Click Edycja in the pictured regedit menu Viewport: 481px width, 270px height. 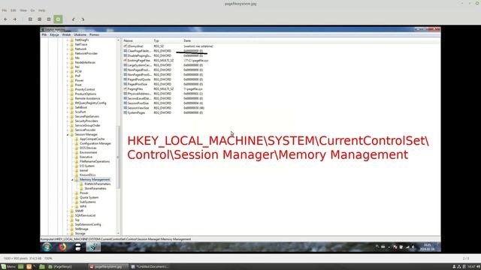click(54, 35)
